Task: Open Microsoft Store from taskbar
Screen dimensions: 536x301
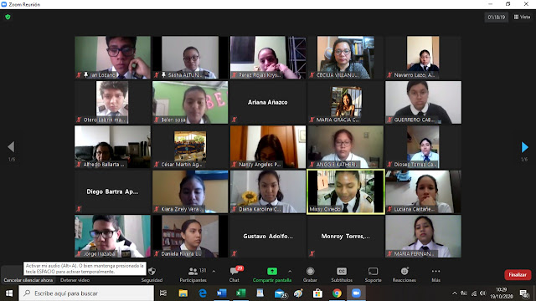Action: coord(317,293)
